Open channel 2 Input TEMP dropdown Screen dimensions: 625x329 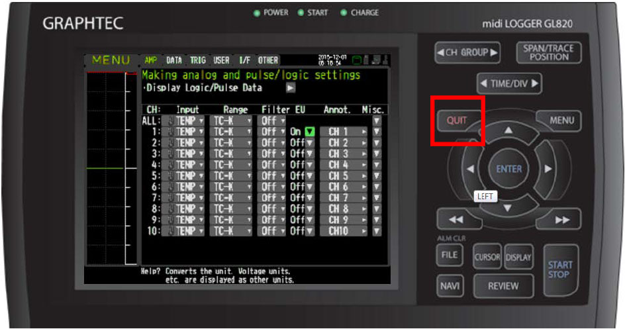pos(183,142)
